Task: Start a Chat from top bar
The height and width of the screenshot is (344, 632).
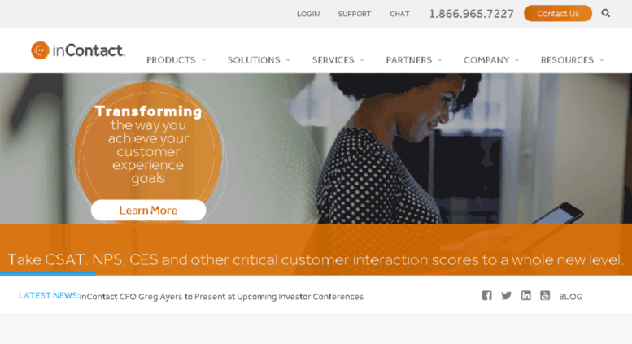Action: point(399,14)
